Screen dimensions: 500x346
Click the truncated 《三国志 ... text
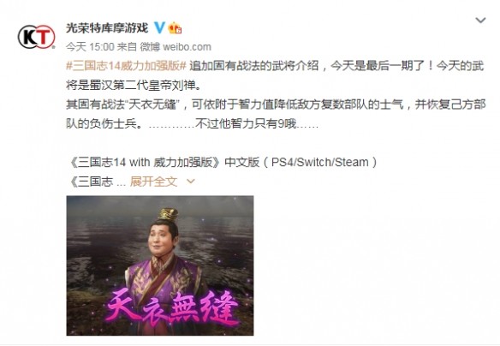[97, 182]
